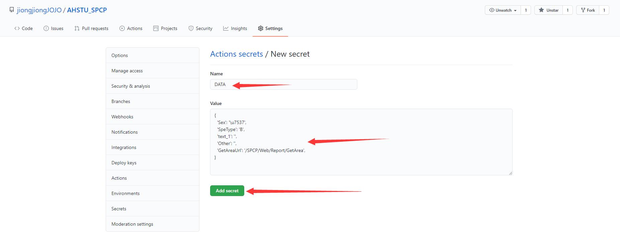Click the 'Sex': '\u7537' line in Value
This screenshot has width=620, height=237.
(x=232, y=122)
